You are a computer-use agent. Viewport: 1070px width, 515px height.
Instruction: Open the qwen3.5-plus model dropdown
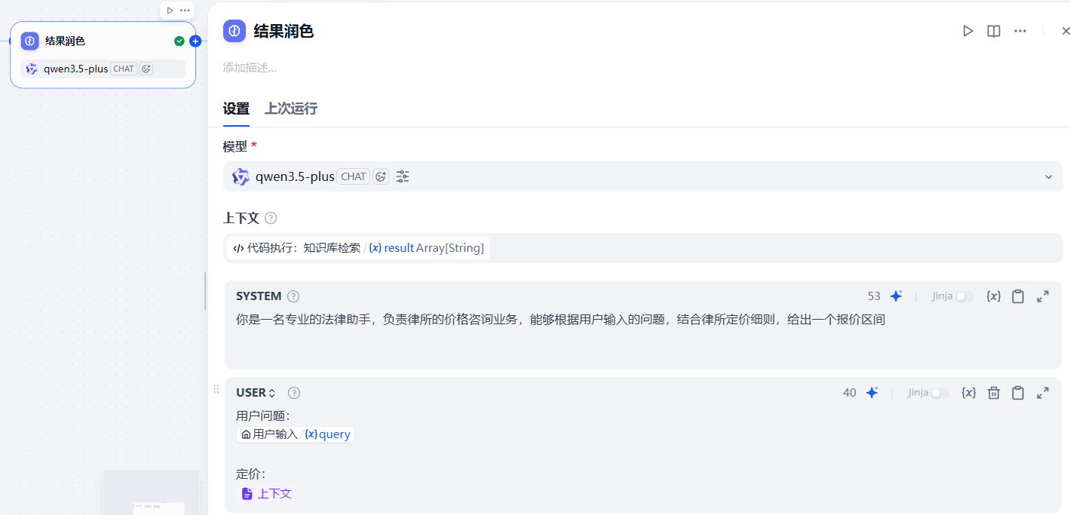[x=642, y=176]
